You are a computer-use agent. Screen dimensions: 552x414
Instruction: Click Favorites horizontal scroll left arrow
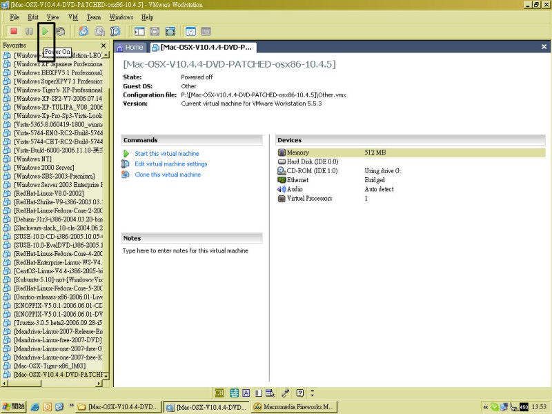click(4, 384)
